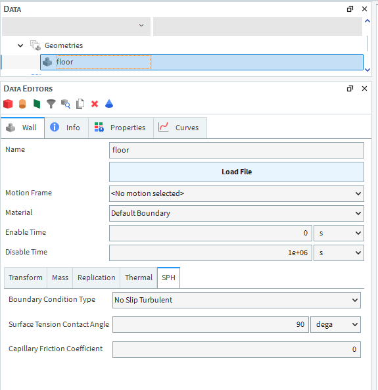Close the Data Editors panel
378x390 pixels.
click(365, 89)
